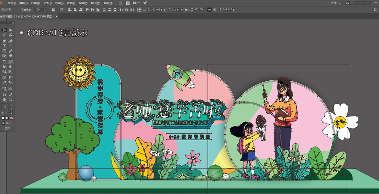379x194 pixels.
Task: Open the Web workspace switcher
Action: tap(336, 3)
